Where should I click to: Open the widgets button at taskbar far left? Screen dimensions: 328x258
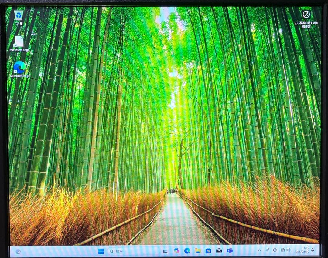pyautogui.click(x=18, y=251)
